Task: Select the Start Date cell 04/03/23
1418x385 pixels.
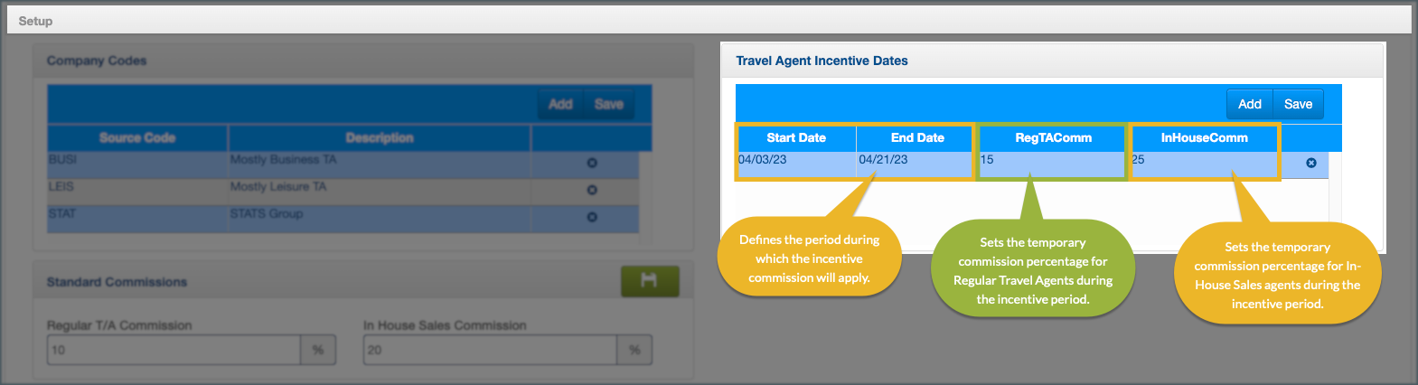Action: click(x=795, y=161)
